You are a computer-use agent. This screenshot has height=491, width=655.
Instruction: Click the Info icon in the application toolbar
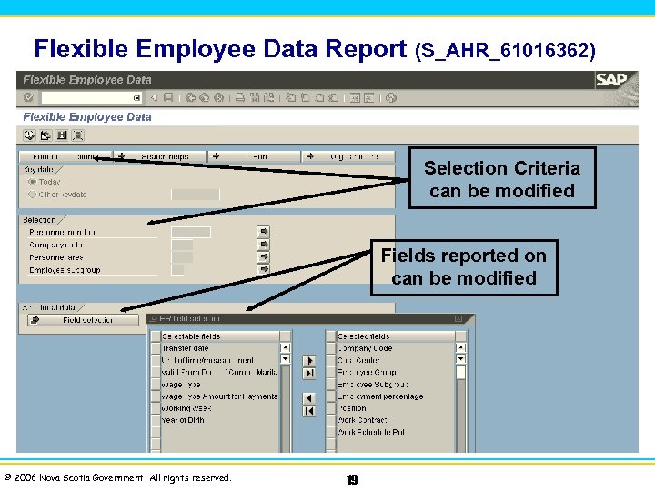(62, 135)
